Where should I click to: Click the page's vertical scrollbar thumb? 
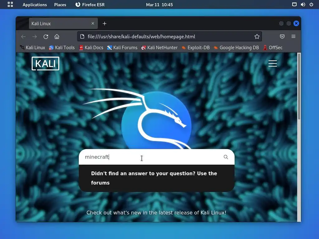point(299,87)
